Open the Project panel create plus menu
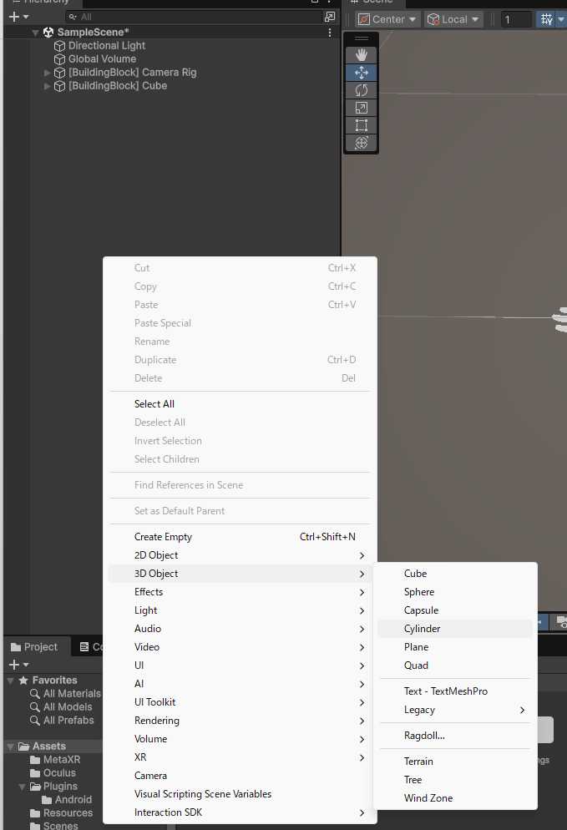Viewport: 567px width, 830px height. click(x=18, y=665)
